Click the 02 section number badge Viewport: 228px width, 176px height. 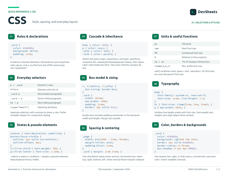pos(11,78)
